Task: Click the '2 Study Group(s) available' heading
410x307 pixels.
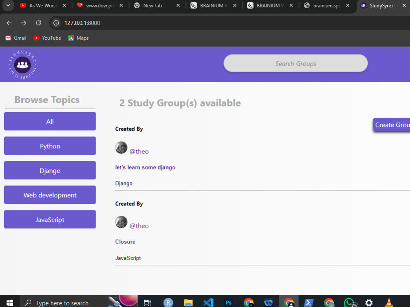Action: coord(180,103)
